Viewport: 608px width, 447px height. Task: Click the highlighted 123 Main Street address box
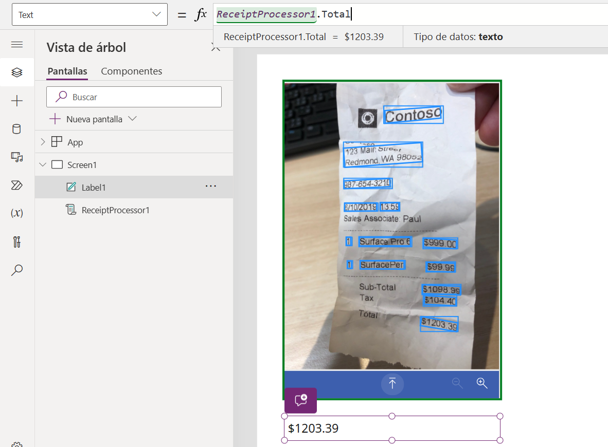383,155
